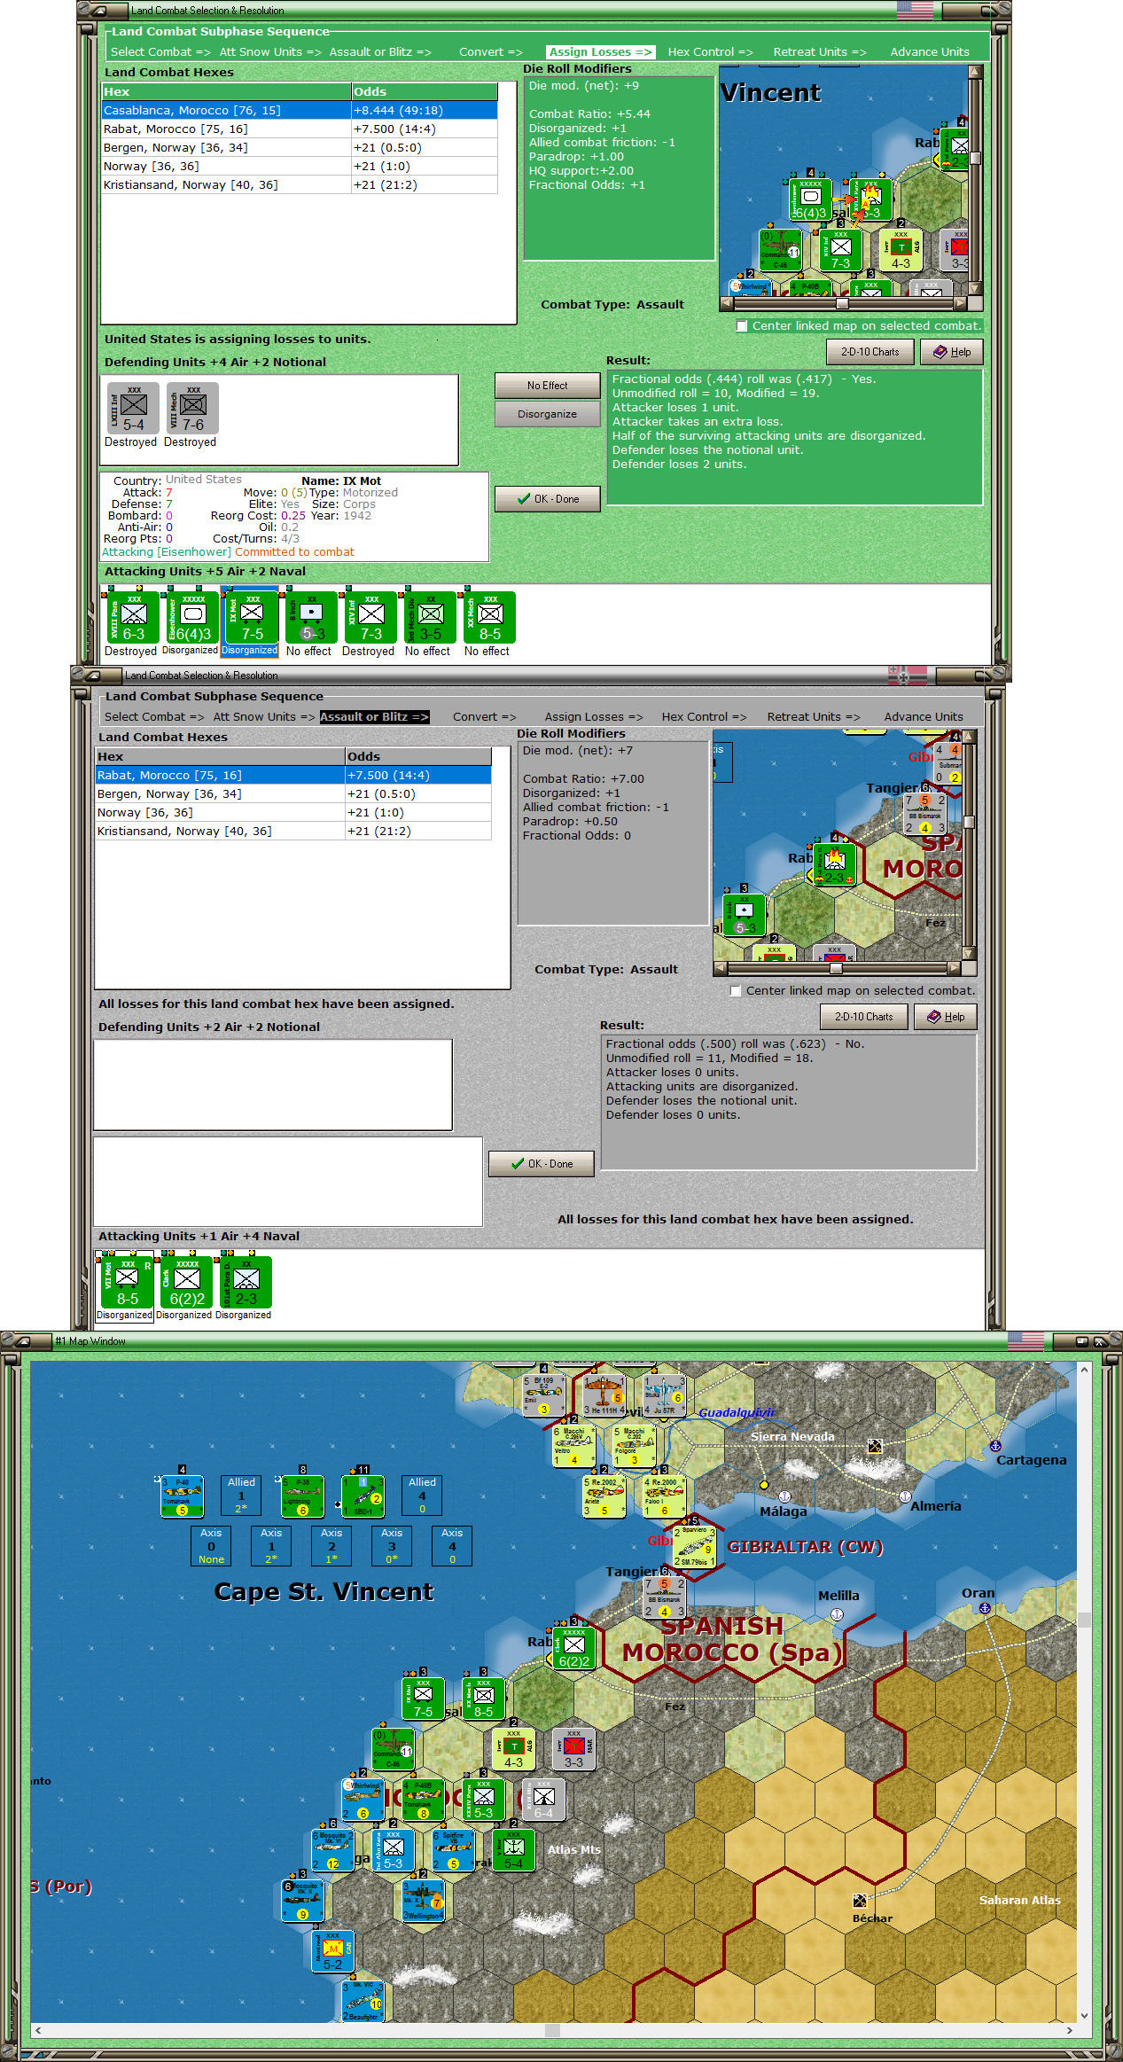This screenshot has width=1123, height=2062.
Task: Select the XVIII Para 6-3 attacking unit
Action: coord(133,617)
